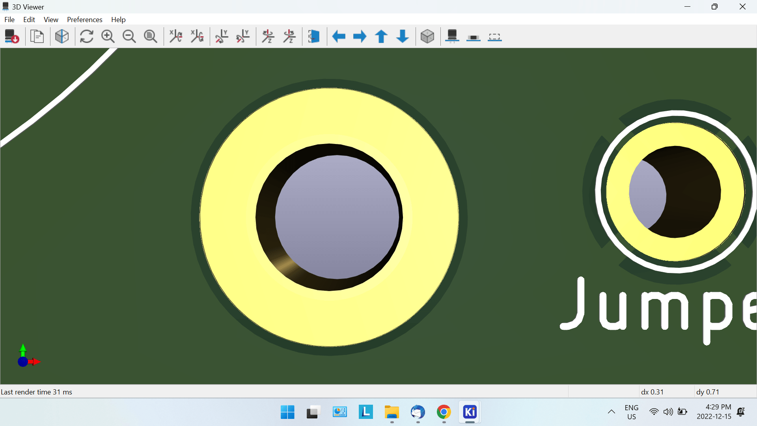Click the battery status tray icon
757x426 pixels.
click(x=682, y=412)
